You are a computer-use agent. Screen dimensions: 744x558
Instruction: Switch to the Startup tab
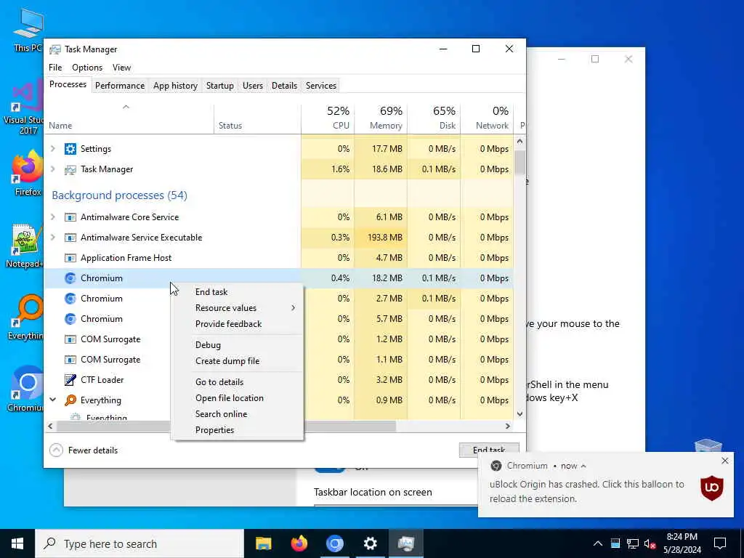coord(219,86)
